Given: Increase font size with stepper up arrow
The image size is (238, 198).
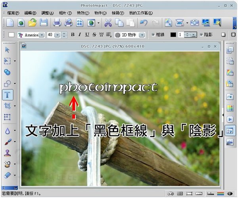Looking at the screenshot, I should (x=64, y=34).
